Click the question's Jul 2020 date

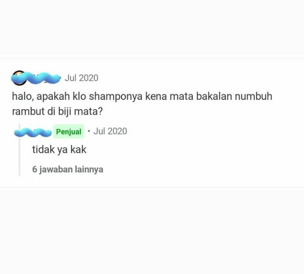tap(81, 78)
